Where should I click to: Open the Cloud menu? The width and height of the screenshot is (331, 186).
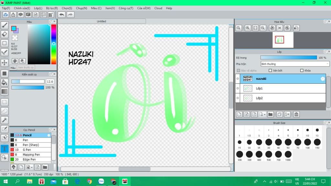point(158,8)
